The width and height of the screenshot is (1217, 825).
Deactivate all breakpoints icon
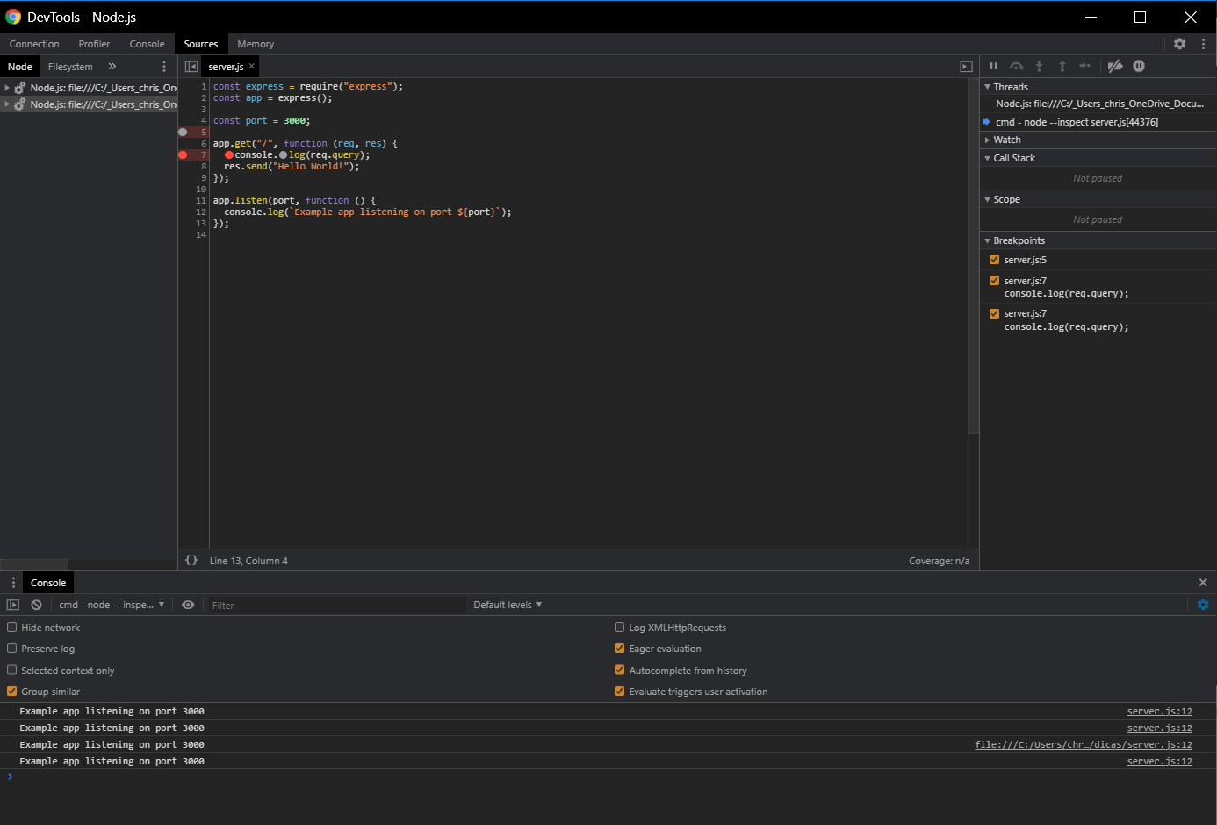1115,66
